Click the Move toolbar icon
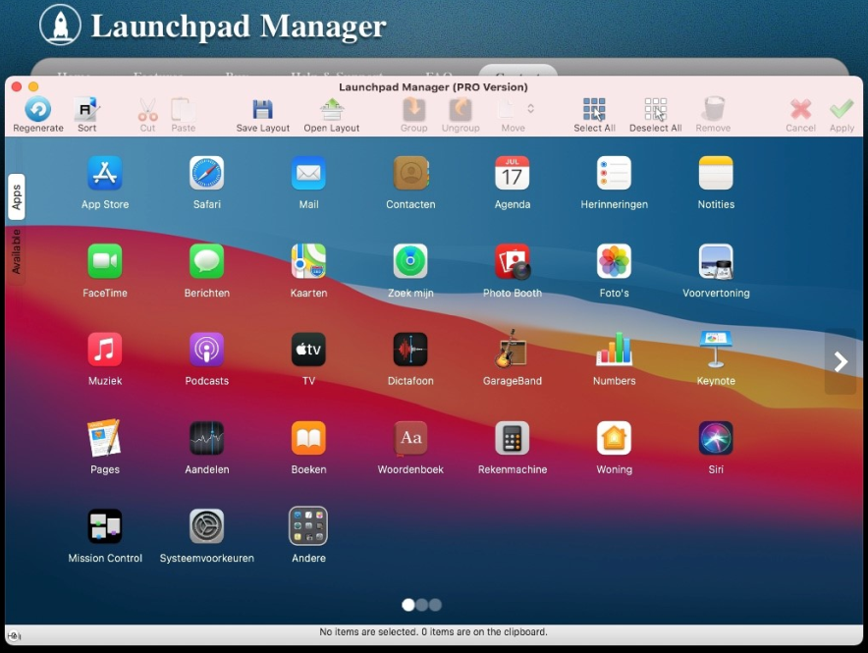The height and width of the screenshot is (653, 868). pyautogui.click(x=506, y=109)
